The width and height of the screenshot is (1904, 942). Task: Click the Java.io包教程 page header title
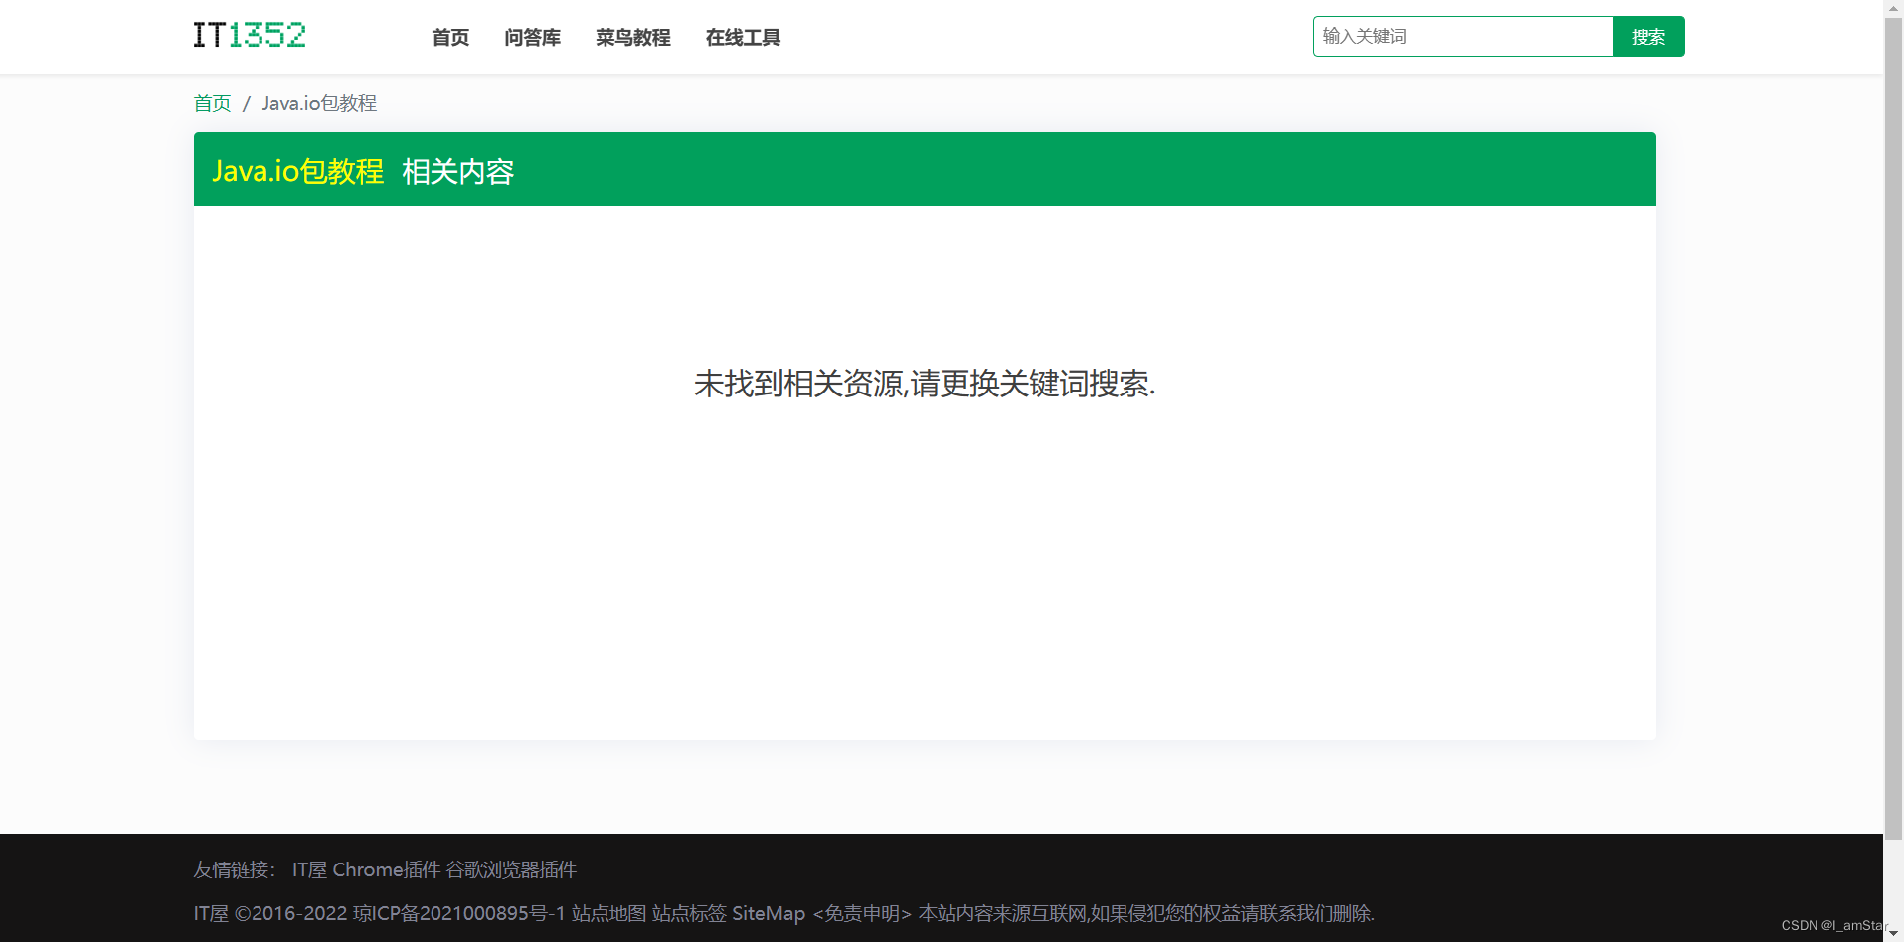298,170
